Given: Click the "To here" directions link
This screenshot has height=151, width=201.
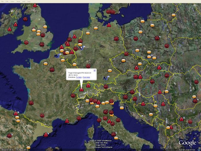Looking at the screenshot, I should pos(78,77).
